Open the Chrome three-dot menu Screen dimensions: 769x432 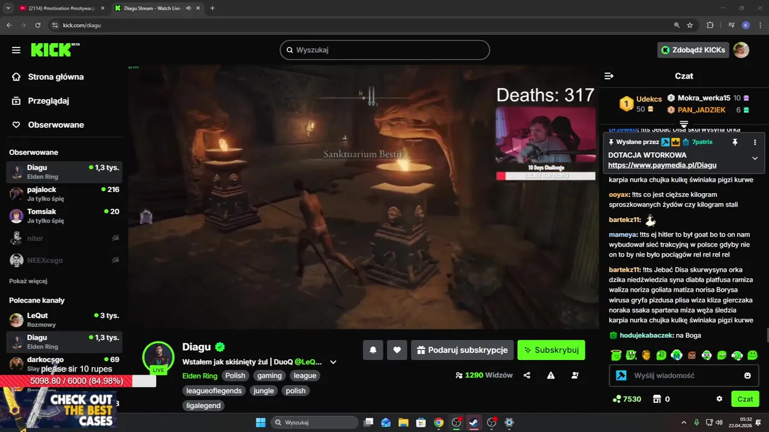759,25
